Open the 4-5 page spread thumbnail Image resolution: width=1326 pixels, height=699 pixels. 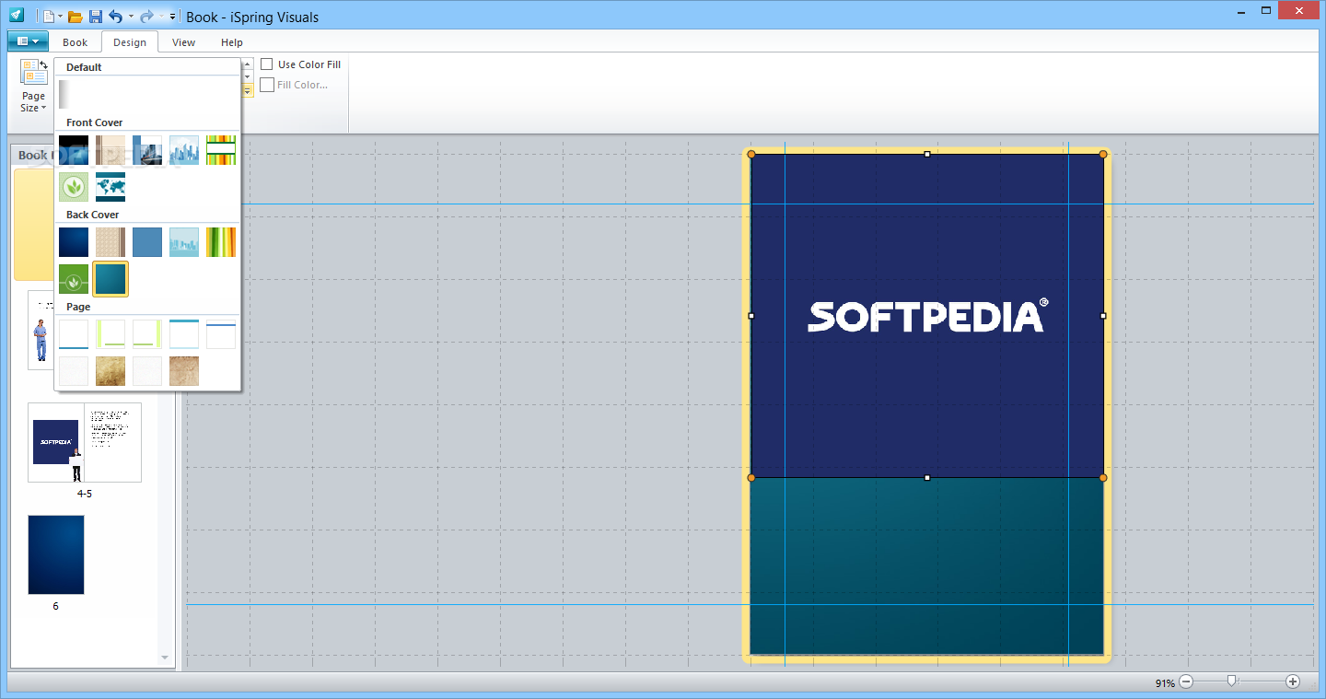point(85,442)
